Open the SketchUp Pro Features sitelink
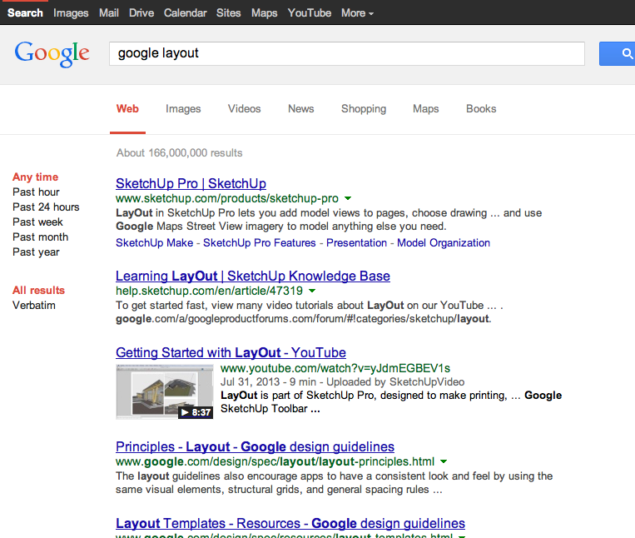635x538 pixels. coord(259,243)
